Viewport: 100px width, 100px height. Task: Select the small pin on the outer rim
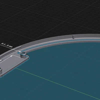73,37
